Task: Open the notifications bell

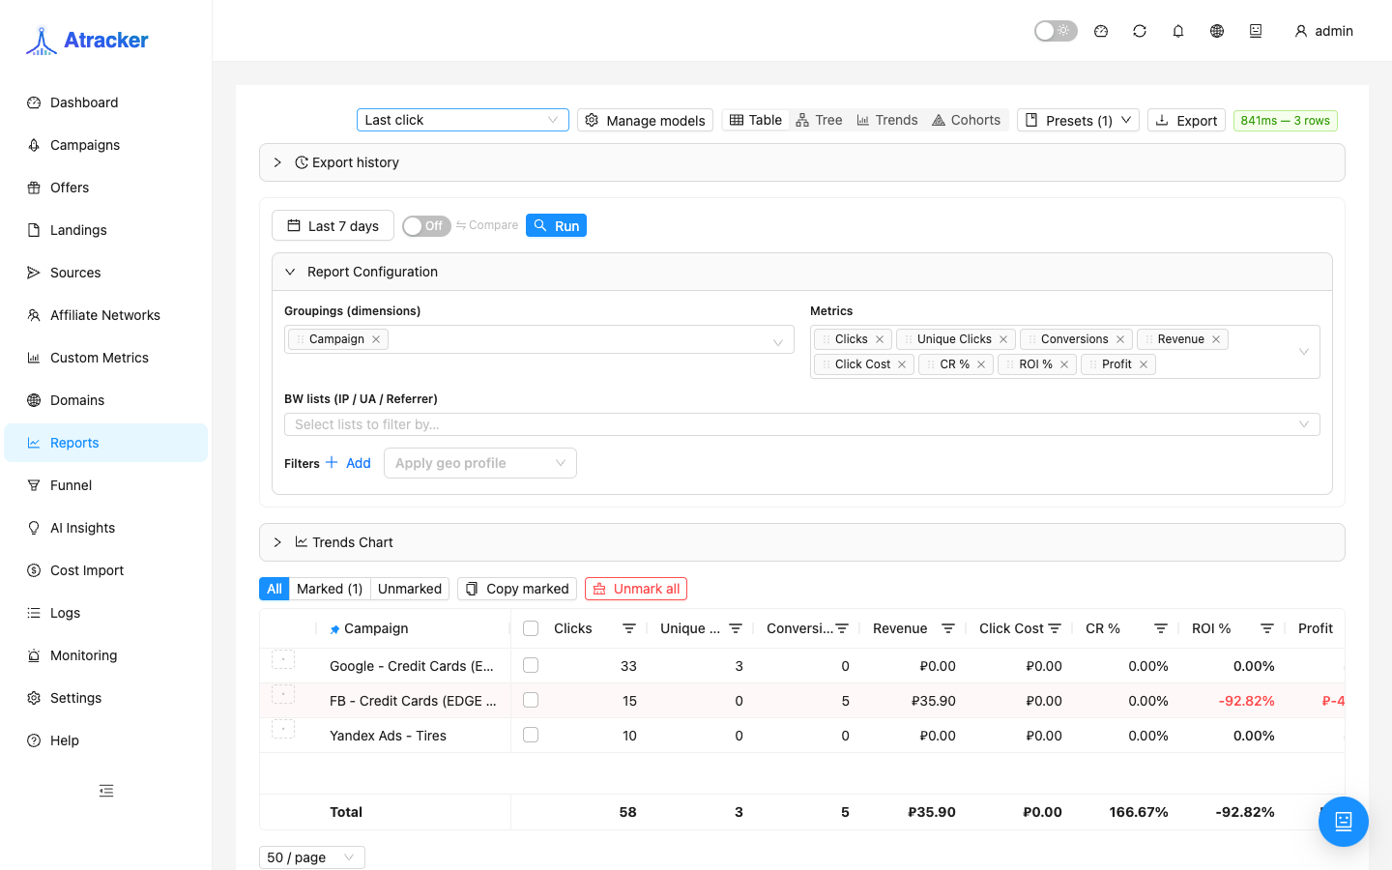Action: (x=1178, y=31)
